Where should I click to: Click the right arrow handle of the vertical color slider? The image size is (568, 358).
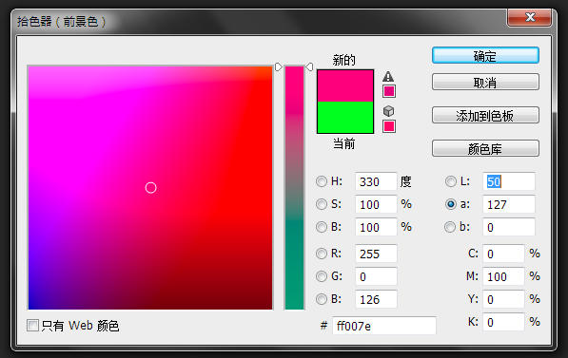click(309, 66)
